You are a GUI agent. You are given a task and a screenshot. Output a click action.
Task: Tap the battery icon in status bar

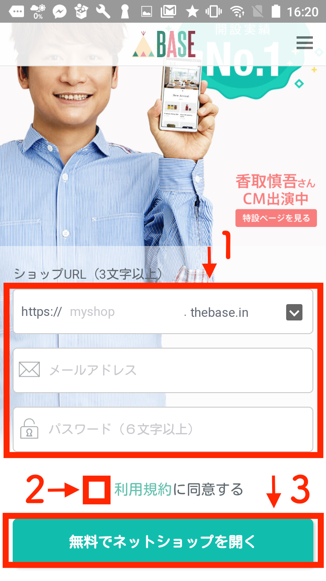(276, 11)
